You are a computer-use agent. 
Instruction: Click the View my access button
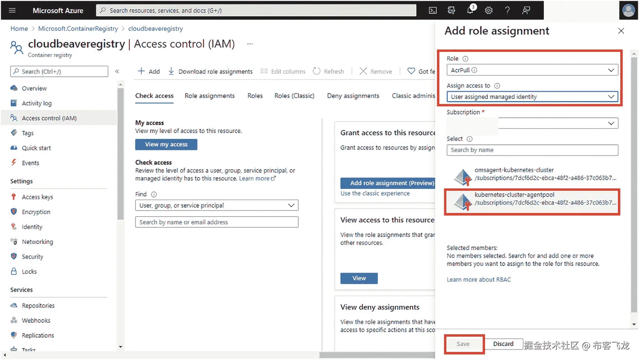pyautogui.click(x=166, y=144)
